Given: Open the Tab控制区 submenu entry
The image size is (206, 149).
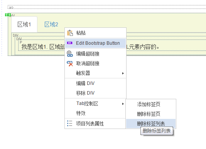Looking at the screenshot, I should tap(96, 103).
